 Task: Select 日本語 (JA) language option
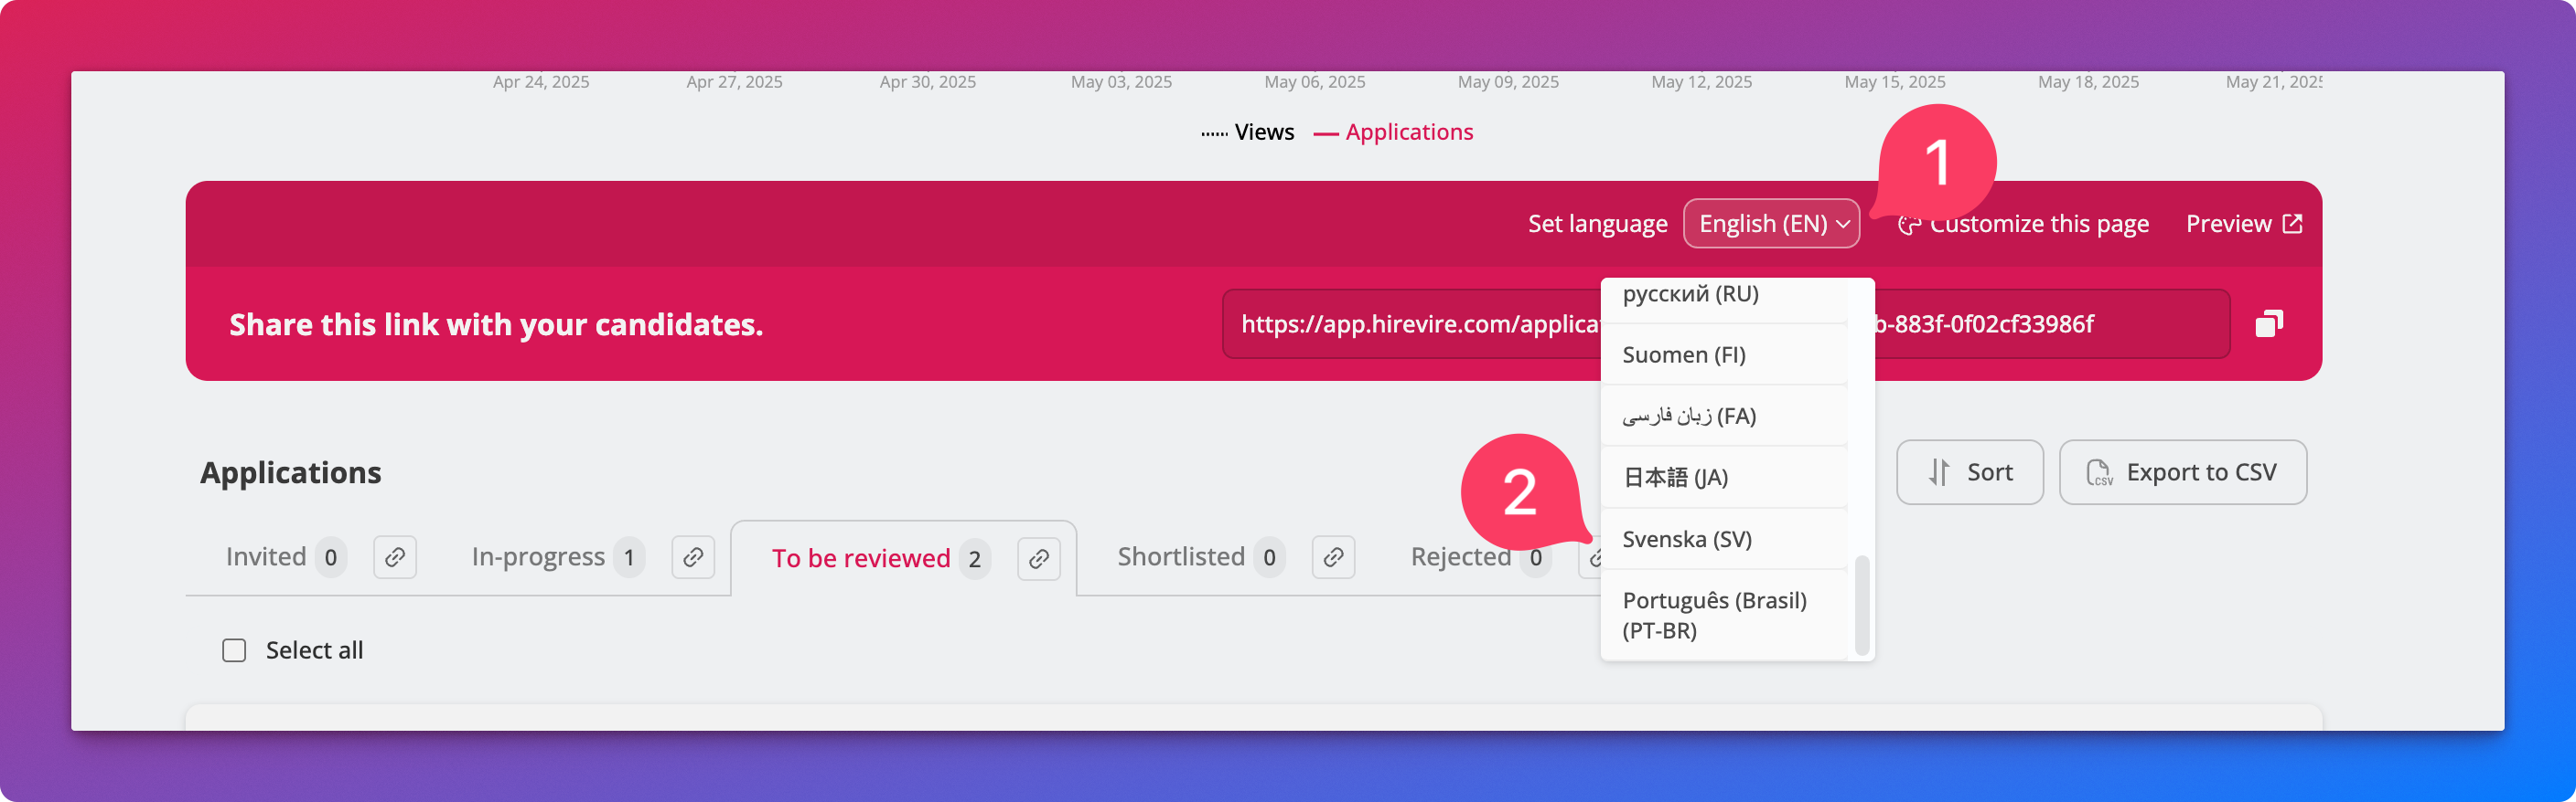(x=1675, y=478)
